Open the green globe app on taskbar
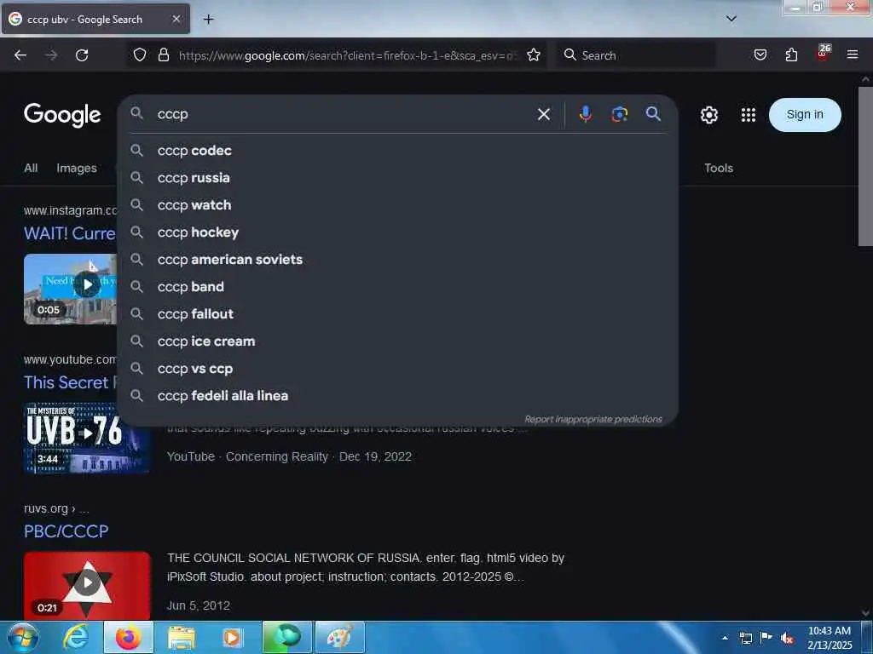 coord(286,637)
